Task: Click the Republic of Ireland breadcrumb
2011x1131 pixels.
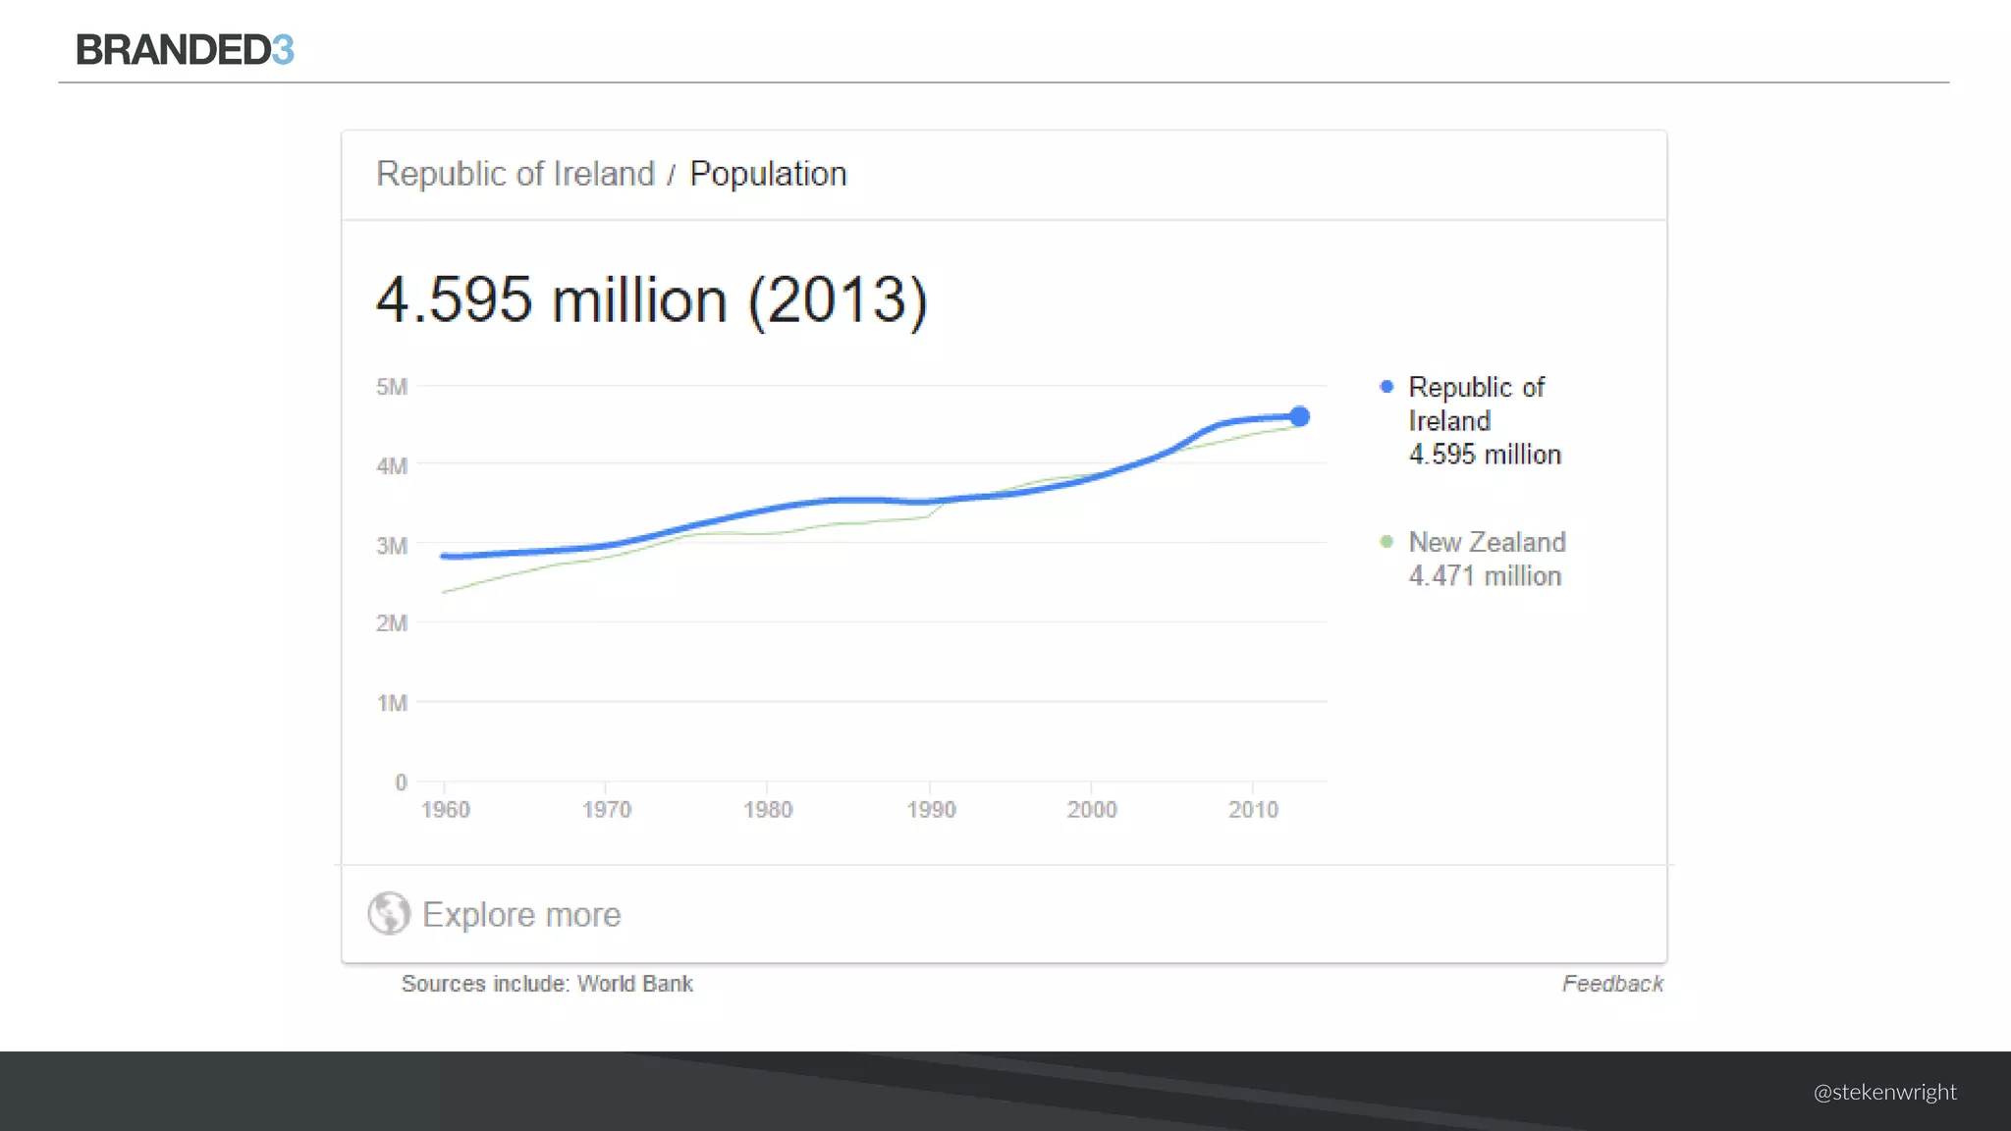Action: click(516, 174)
